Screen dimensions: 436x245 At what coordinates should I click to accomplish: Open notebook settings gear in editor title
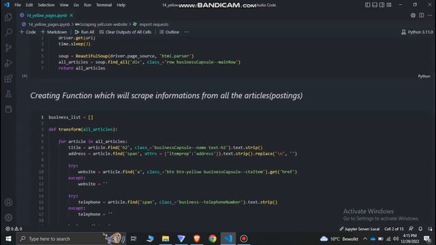click(x=413, y=15)
